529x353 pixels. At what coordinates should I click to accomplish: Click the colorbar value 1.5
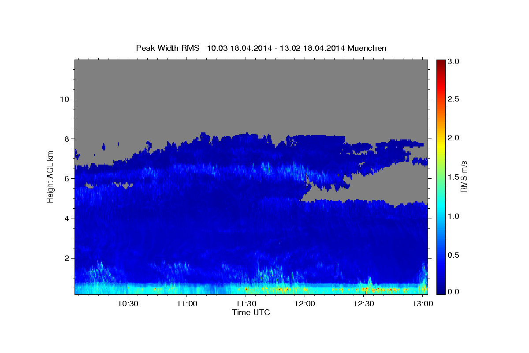453,177
